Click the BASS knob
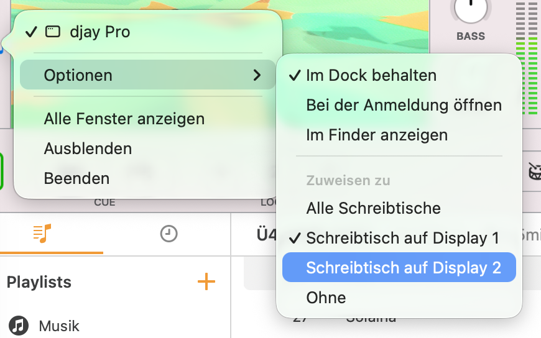The width and height of the screenshot is (541, 338). tap(471, 9)
